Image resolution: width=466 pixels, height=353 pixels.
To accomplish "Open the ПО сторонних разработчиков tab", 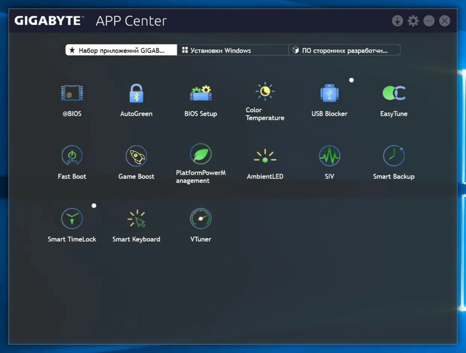I will (344, 50).
